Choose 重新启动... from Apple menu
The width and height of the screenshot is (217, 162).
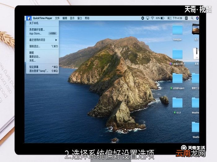(42, 56)
